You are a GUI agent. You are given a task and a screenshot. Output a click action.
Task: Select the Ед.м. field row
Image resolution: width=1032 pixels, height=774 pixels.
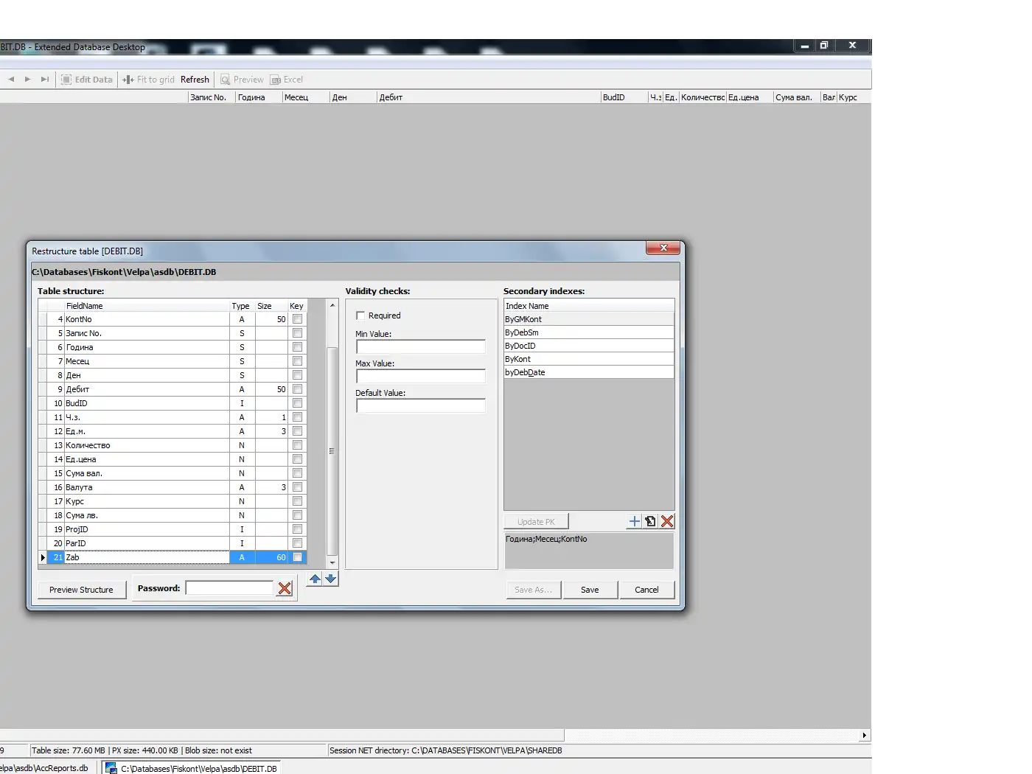pyautogui.click(x=172, y=431)
